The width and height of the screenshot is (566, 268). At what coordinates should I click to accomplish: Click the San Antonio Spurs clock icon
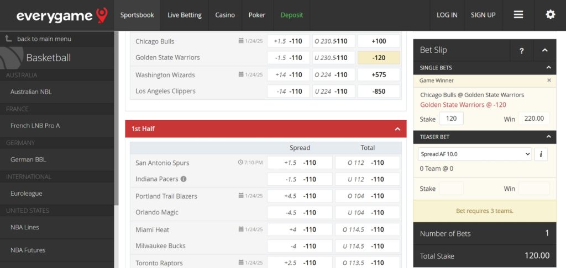pos(240,163)
